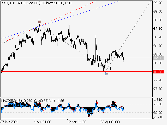Click the grey 82.99 current price label
The image size is (167, 125).
(x=158, y=58)
